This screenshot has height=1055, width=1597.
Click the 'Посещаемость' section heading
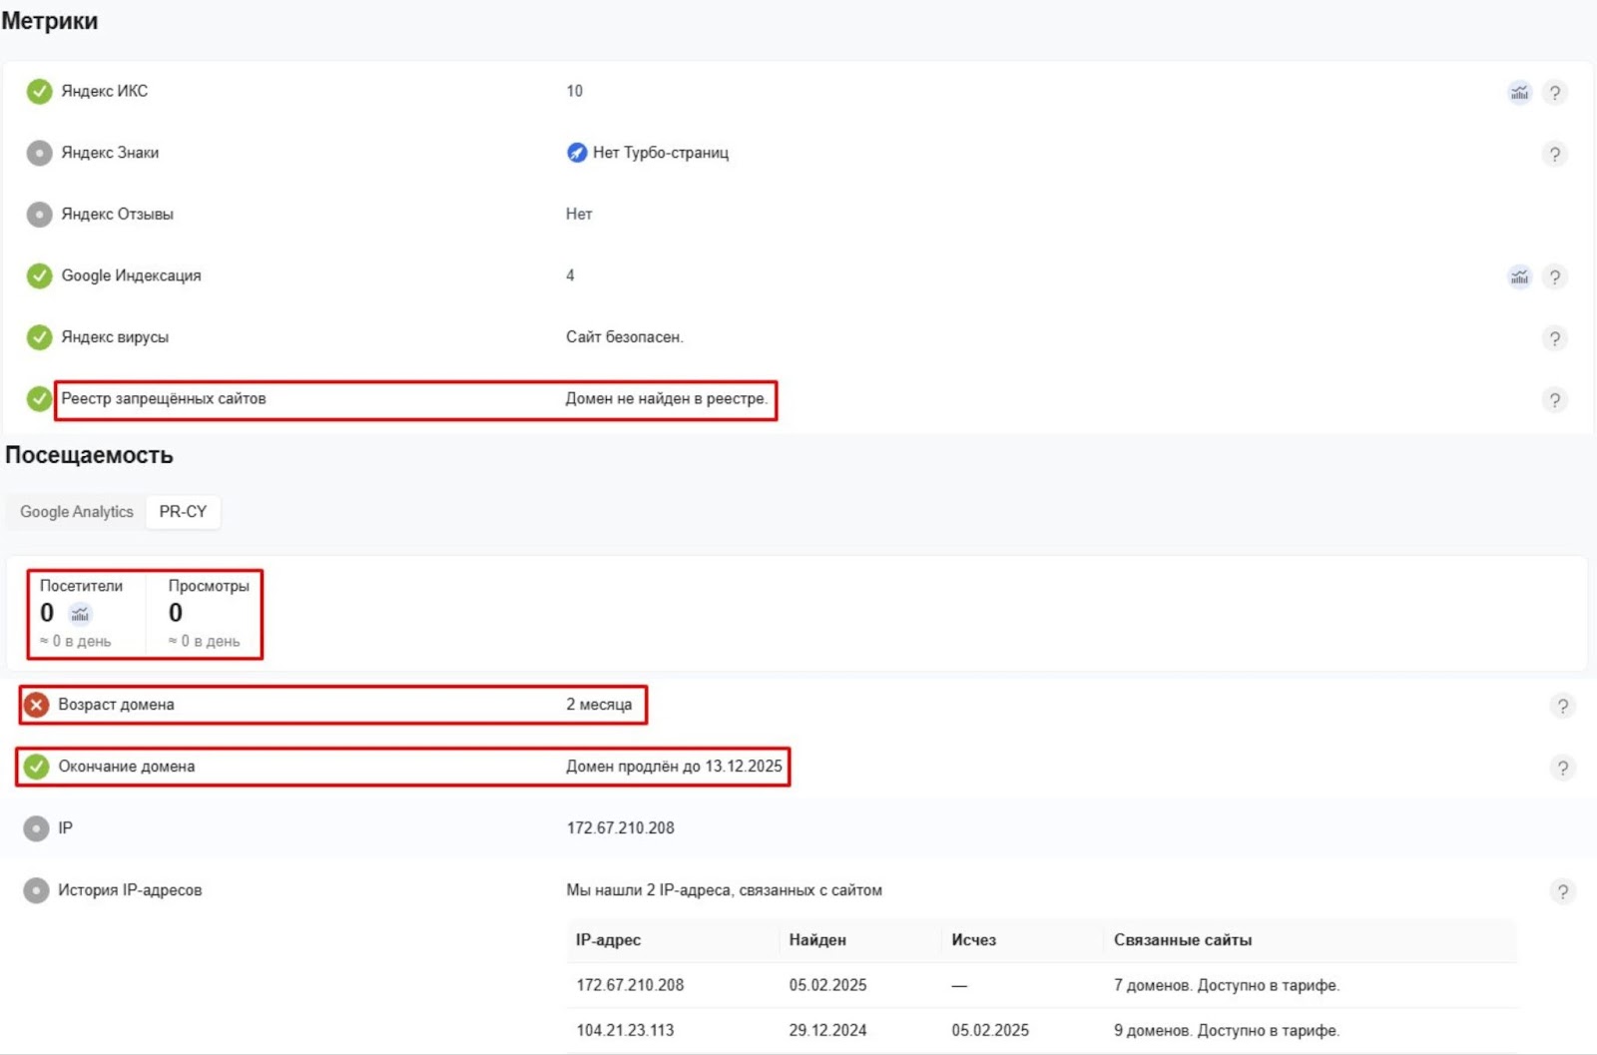coord(89,455)
